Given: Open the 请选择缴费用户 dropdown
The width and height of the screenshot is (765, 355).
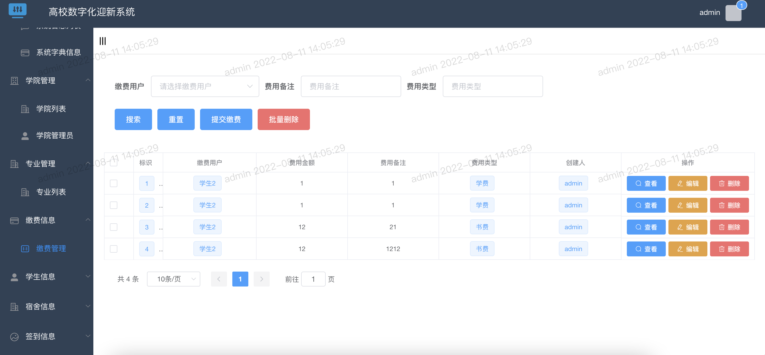Looking at the screenshot, I should click(x=205, y=86).
